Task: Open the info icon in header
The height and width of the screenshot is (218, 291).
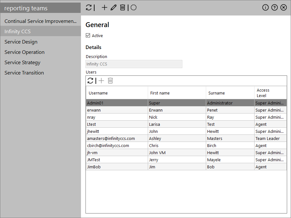Action: (266, 7)
